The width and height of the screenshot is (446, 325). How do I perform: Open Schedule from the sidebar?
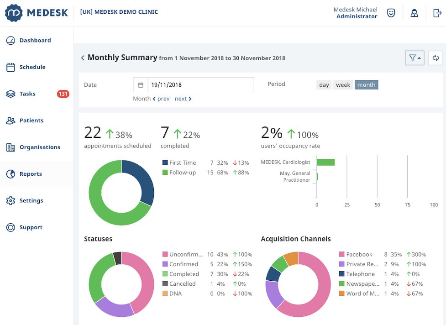32,67
